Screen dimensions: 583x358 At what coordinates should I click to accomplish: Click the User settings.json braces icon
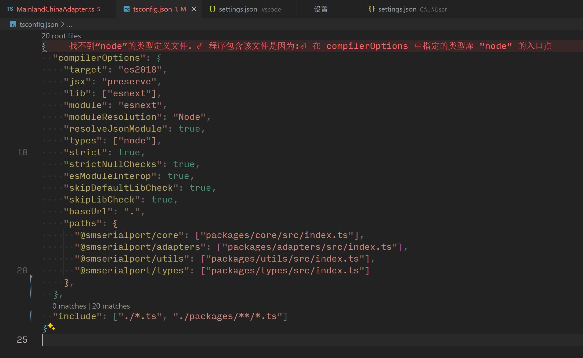click(372, 9)
